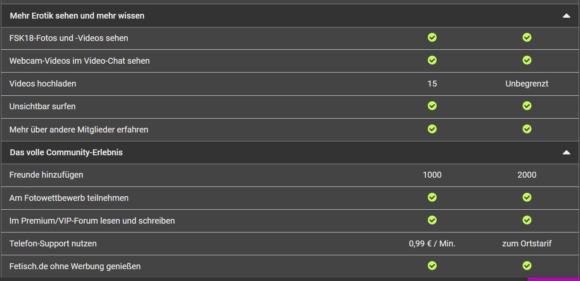Click left checkmark for Am Fotowettbewerb teilnehmen
Screen dimensions: 580x281
(432, 197)
